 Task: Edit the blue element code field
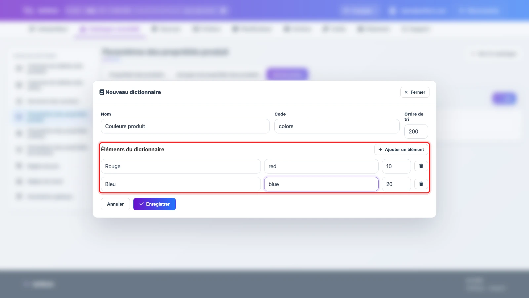click(321, 184)
